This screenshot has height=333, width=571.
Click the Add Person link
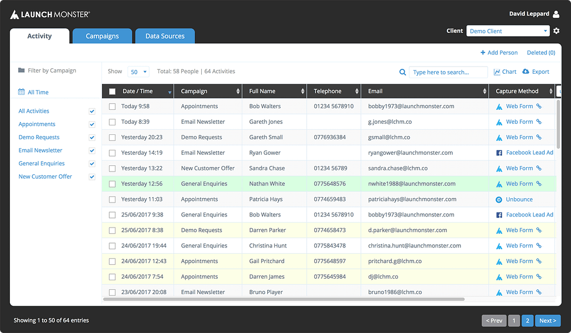pyautogui.click(x=499, y=53)
